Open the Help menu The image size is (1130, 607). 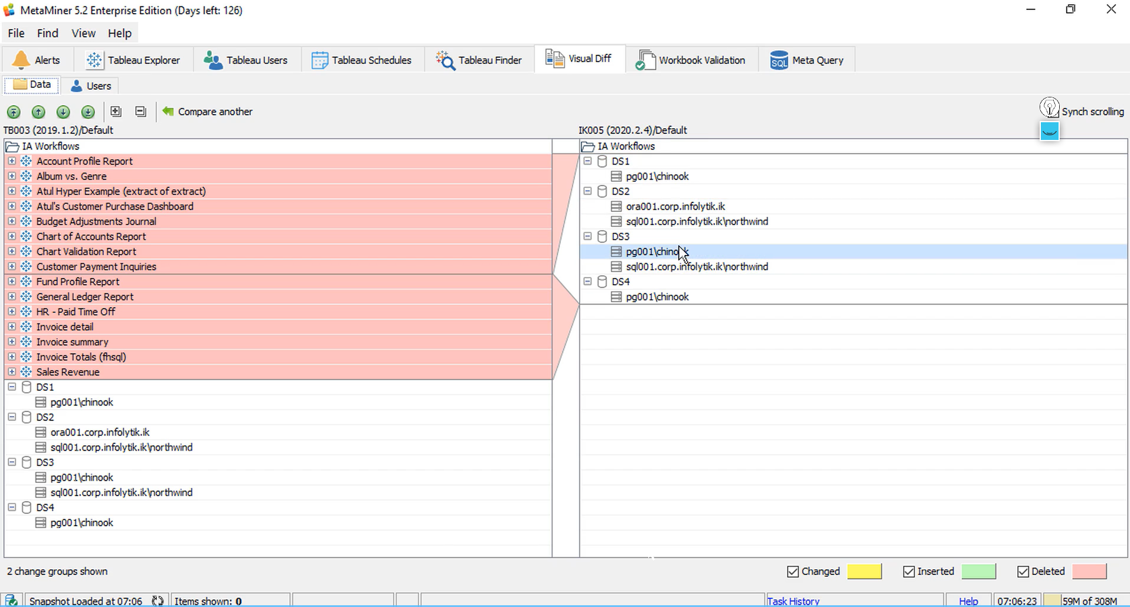(x=119, y=33)
